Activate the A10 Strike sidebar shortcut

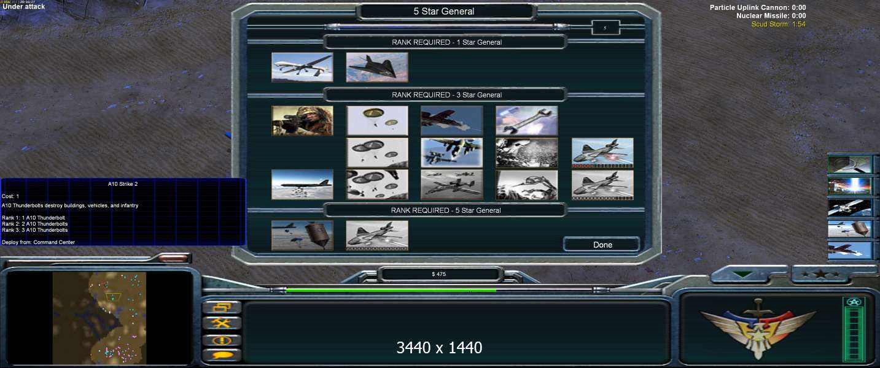pyautogui.click(x=850, y=250)
